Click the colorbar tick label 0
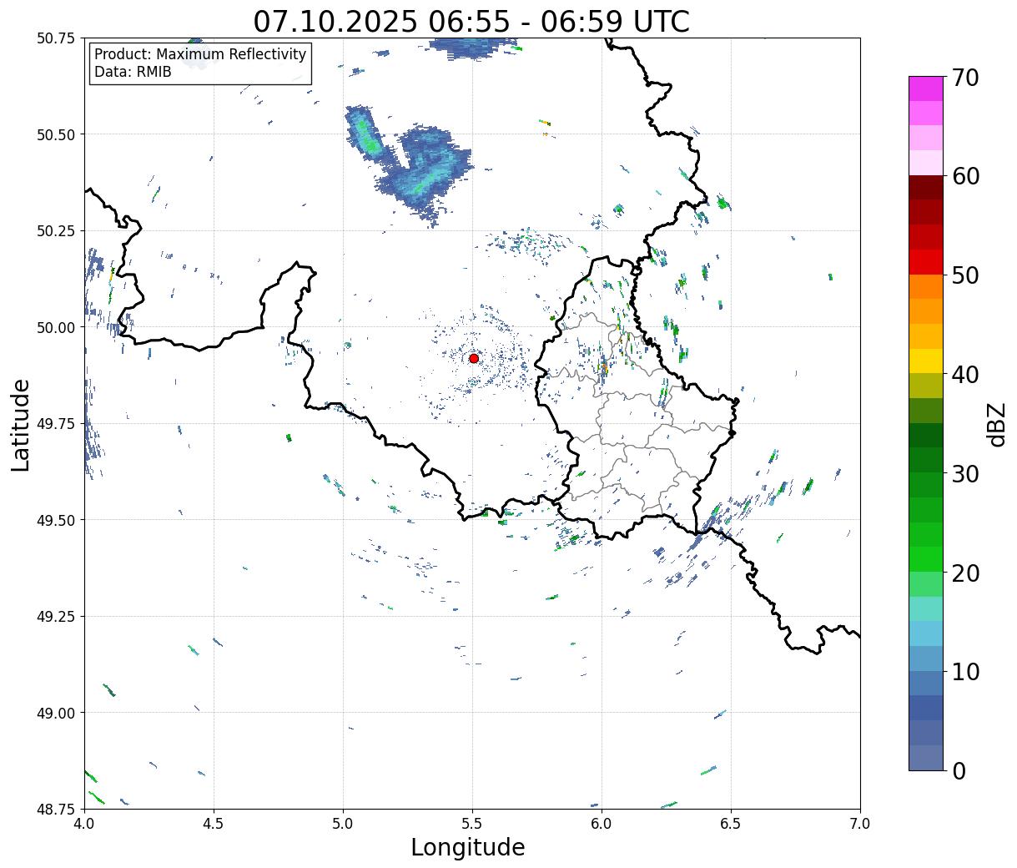 (x=958, y=770)
